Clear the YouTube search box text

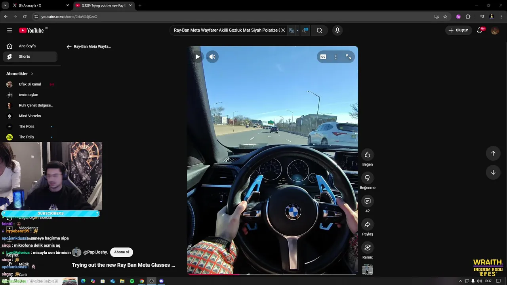tap(283, 30)
